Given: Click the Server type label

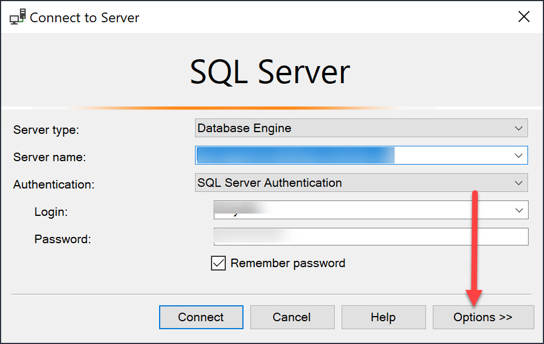Looking at the screenshot, I should (x=46, y=130).
